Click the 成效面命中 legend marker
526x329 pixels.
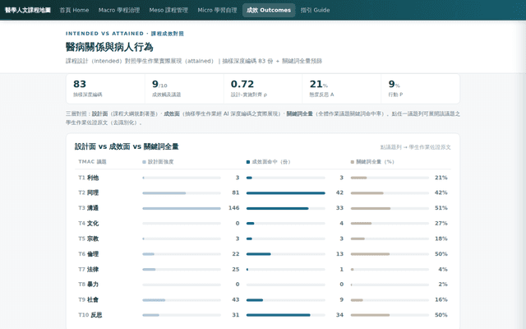248,162
